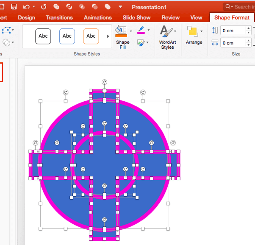The image size is (255, 245).
Task: Click the Undo arrow icon
Action: (x=27, y=7)
